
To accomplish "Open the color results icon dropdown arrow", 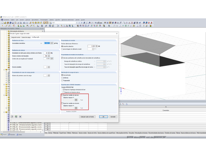I will 152,26.
